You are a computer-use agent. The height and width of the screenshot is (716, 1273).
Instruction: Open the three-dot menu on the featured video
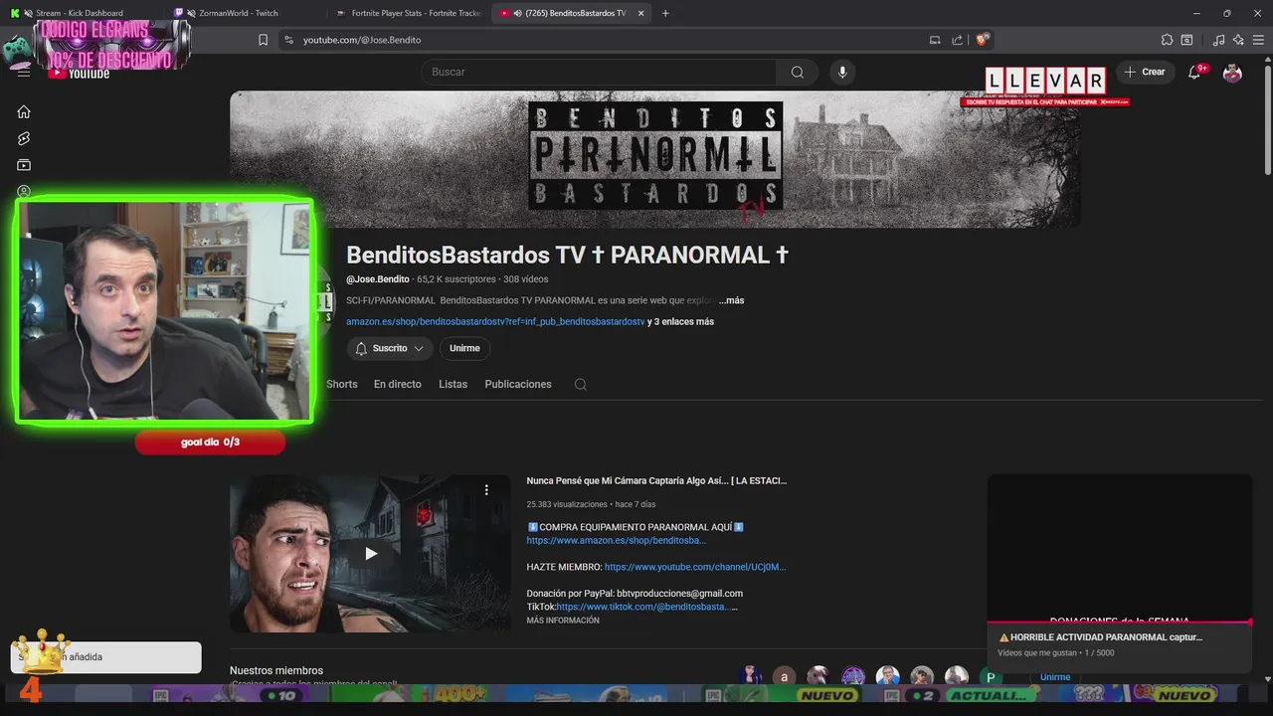pyautogui.click(x=486, y=489)
